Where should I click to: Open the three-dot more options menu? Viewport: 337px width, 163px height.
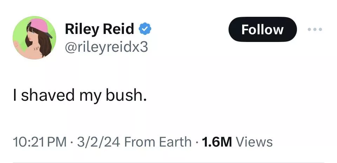(x=315, y=29)
